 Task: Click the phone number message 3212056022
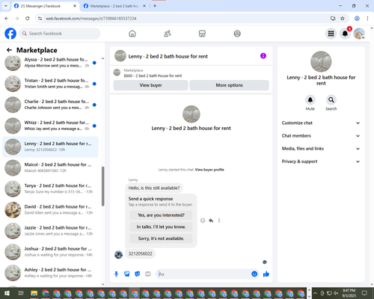point(141,253)
